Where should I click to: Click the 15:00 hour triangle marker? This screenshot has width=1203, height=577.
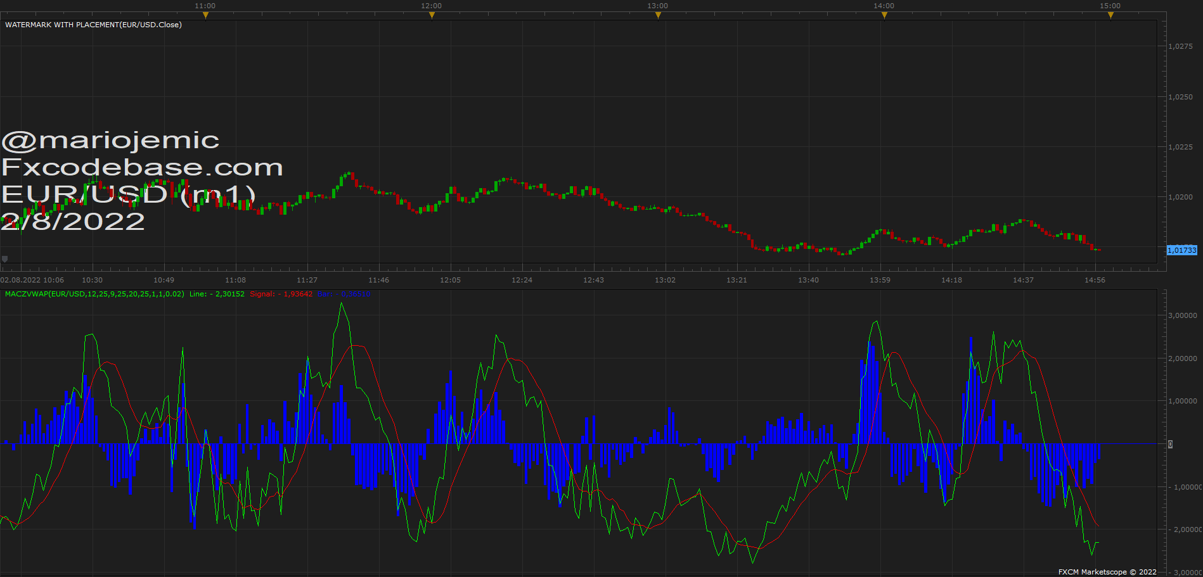pos(1110,15)
